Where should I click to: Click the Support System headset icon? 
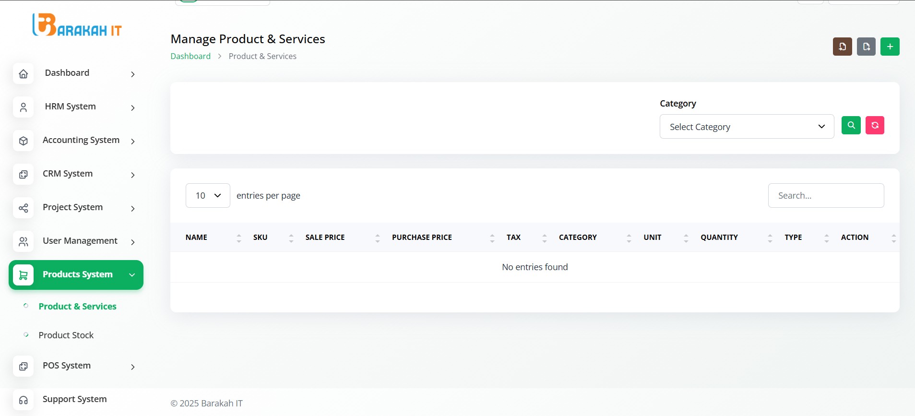[24, 400]
